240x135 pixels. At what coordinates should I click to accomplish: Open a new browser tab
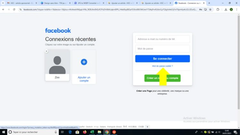[x=209, y=3]
